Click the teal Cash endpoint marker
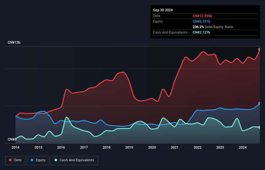The width and height of the screenshot is (265, 170). (x=260, y=127)
